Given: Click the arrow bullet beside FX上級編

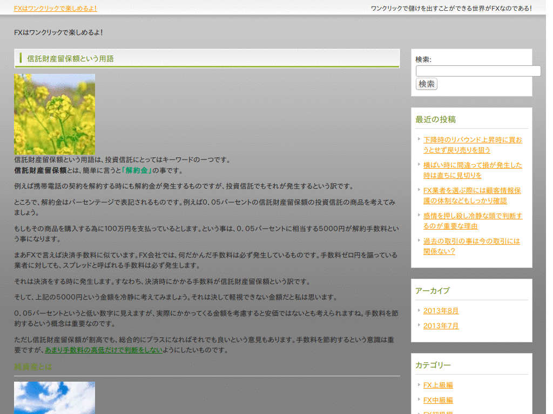Looking at the screenshot, I should pos(419,384).
